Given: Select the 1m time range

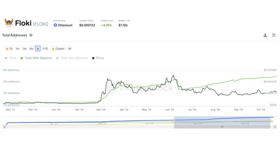Looking at the screenshot, I should (18, 48).
